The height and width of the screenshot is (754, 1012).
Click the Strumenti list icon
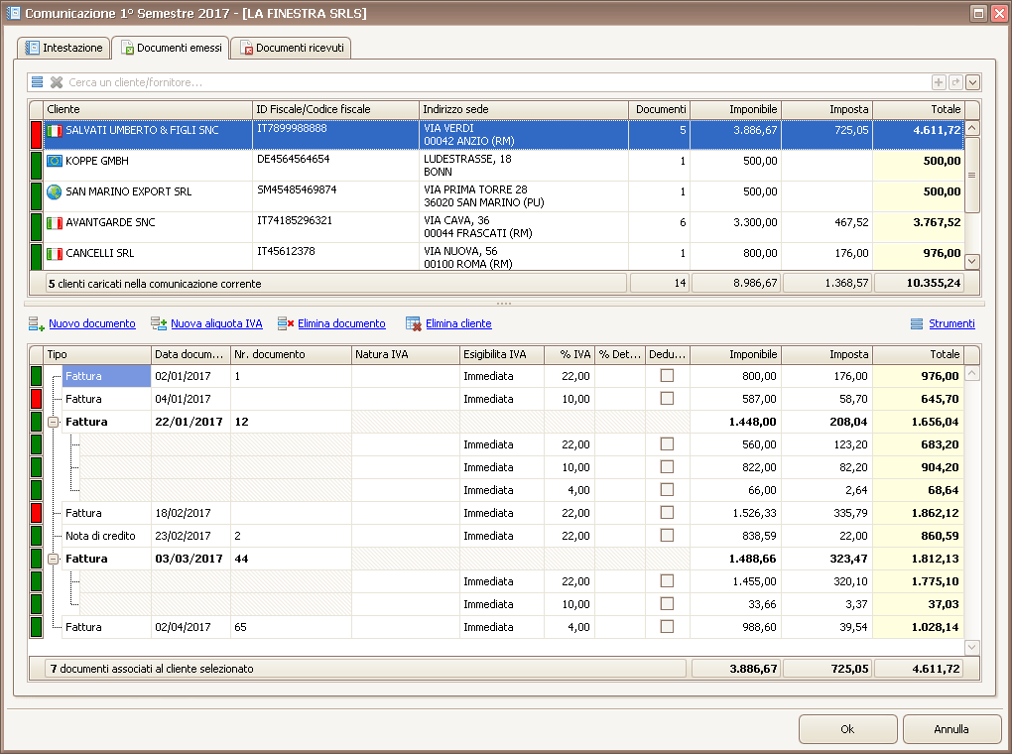[x=918, y=323]
